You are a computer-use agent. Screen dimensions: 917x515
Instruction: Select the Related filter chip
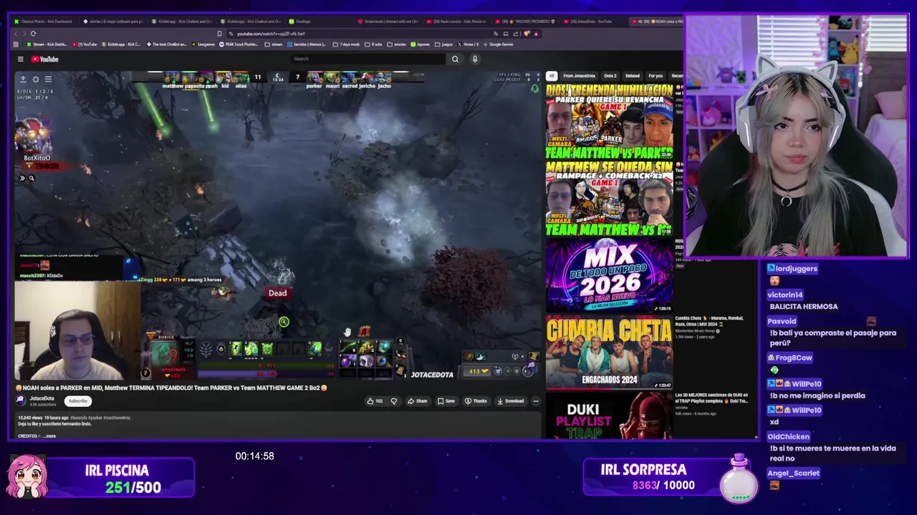633,76
